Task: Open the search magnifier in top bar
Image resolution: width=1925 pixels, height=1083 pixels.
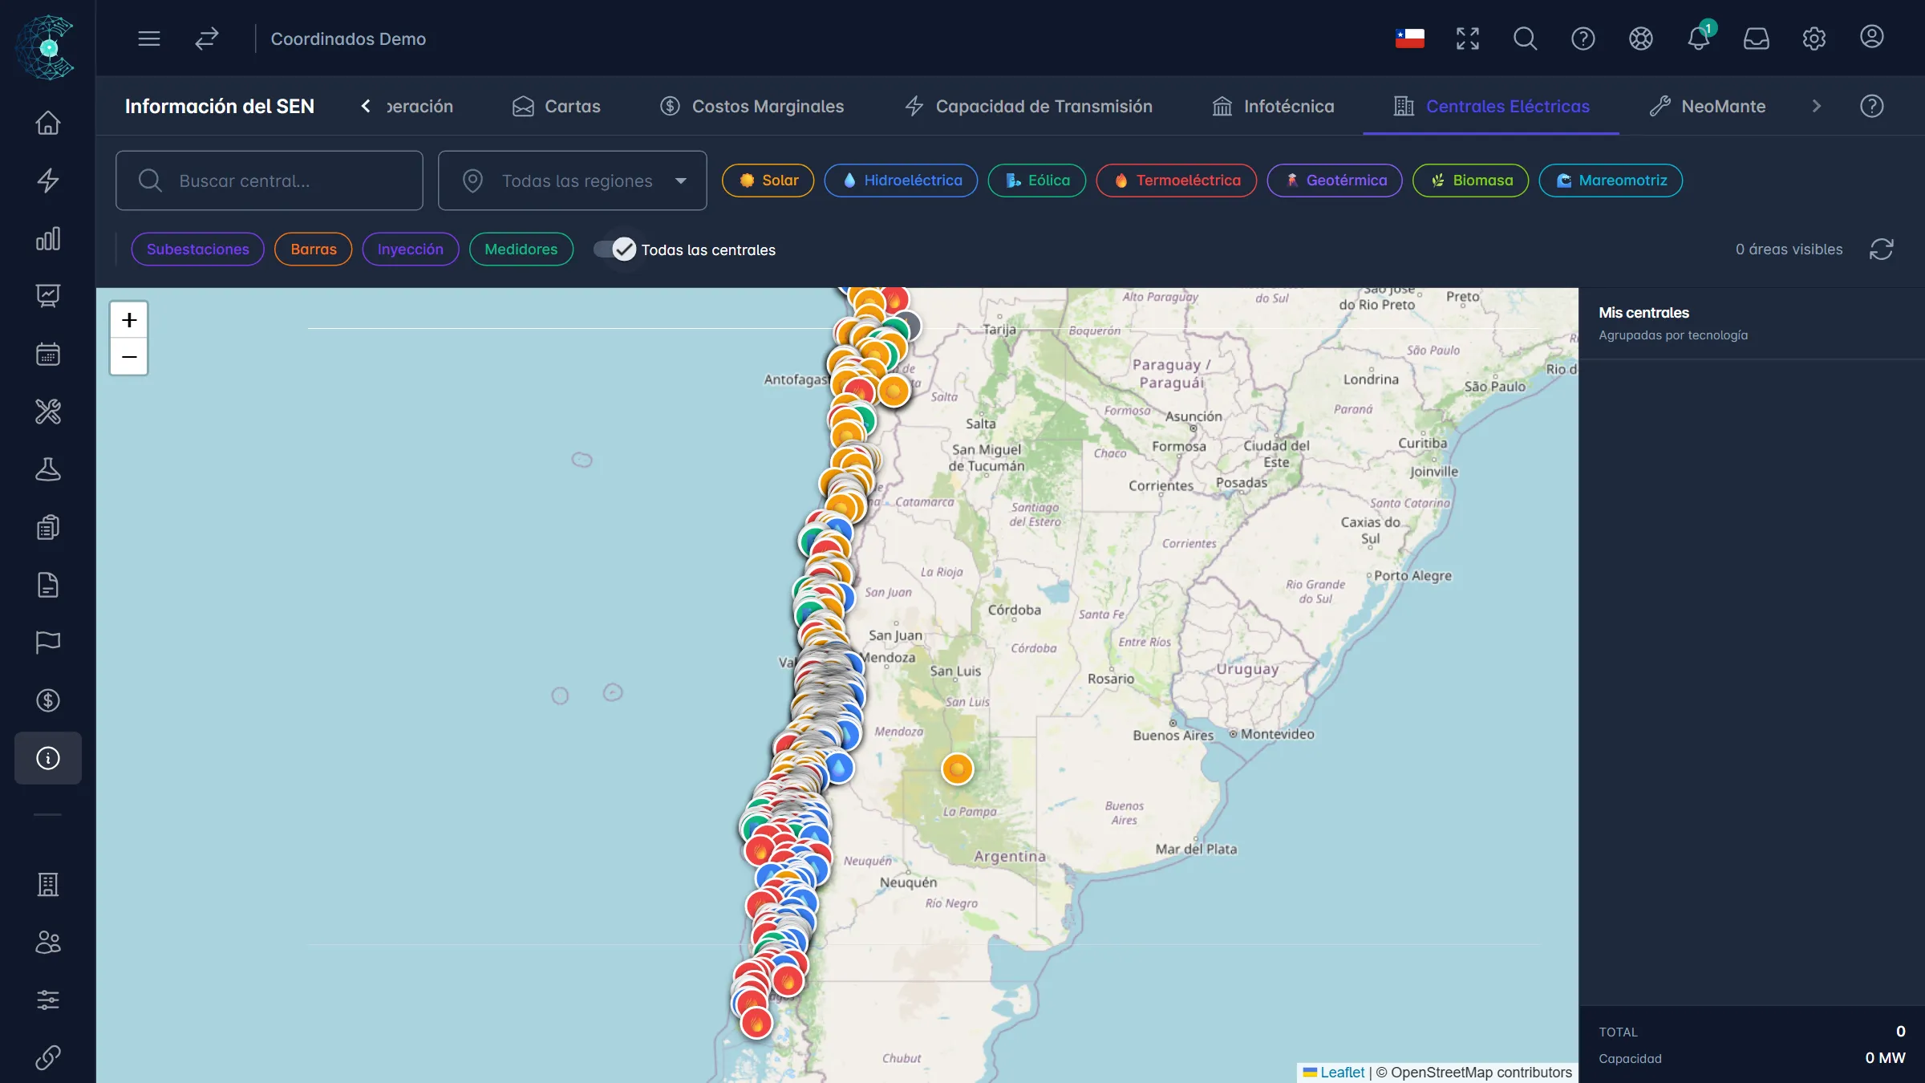Action: [1525, 39]
